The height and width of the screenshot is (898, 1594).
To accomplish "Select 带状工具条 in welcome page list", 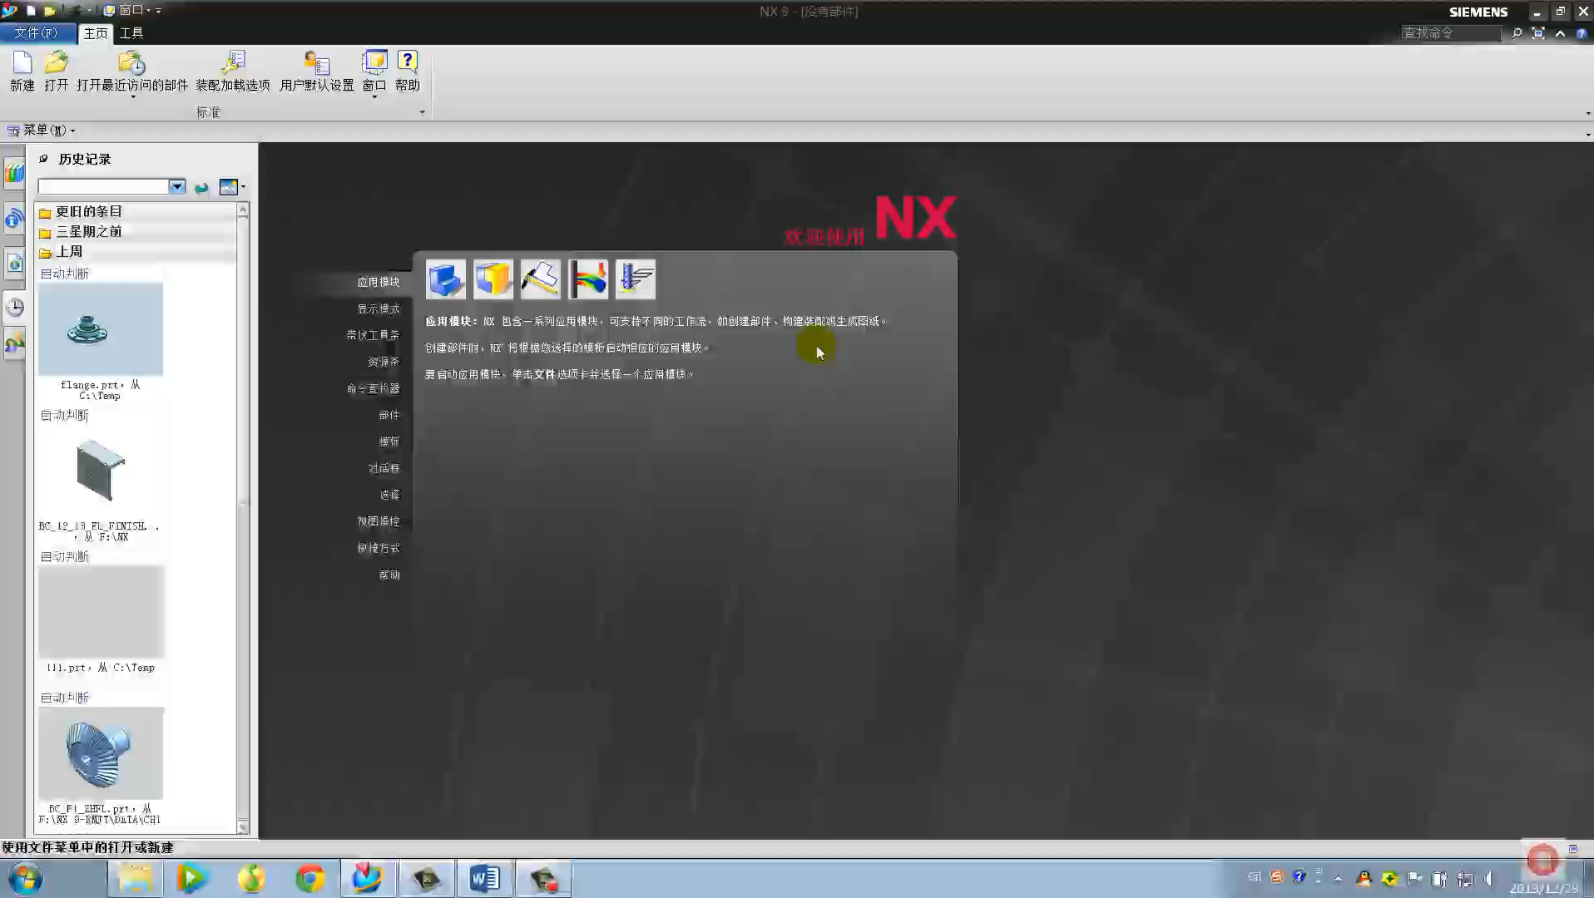I will 373,335.
